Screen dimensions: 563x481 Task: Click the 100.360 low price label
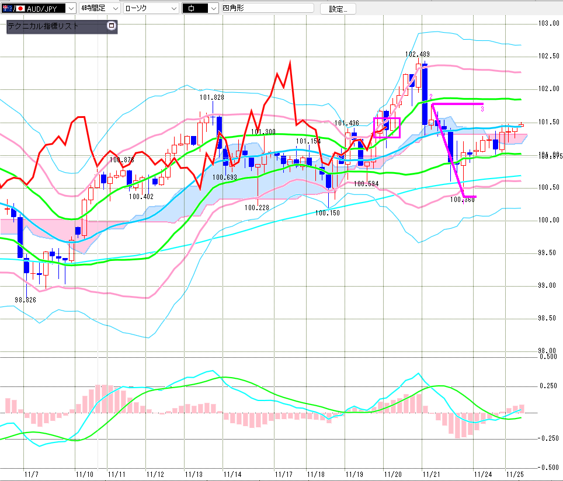(462, 200)
